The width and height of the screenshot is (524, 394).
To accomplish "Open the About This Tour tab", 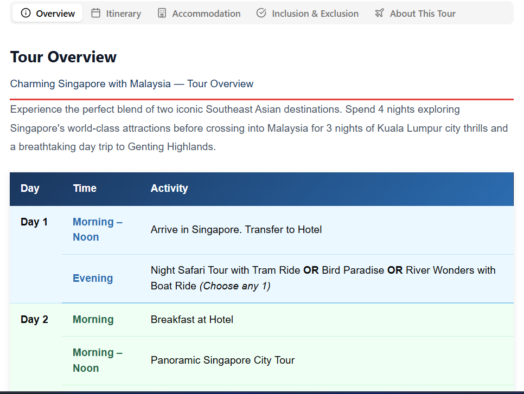I will (415, 13).
